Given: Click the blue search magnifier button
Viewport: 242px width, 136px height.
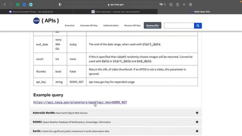Looking at the screenshot, I should pos(198,26).
